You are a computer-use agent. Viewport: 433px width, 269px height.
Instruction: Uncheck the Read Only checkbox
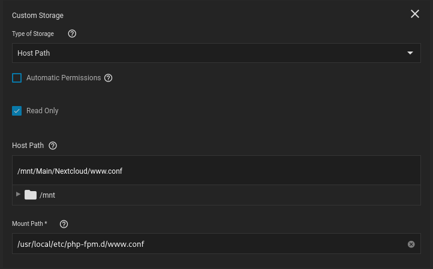click(17, 111)
